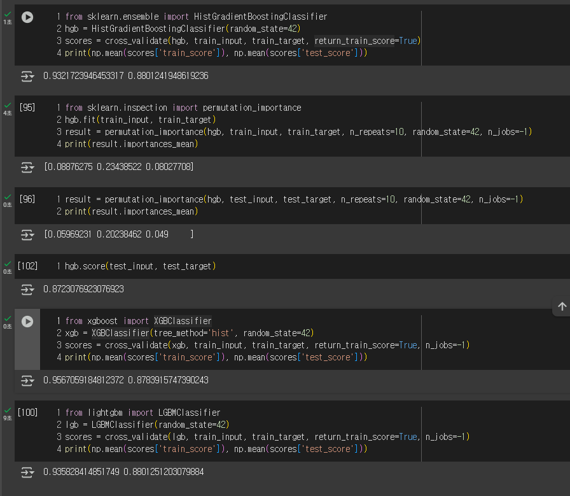
Task: Click the green checkmark beside LGBM cell
Action: 8,410
